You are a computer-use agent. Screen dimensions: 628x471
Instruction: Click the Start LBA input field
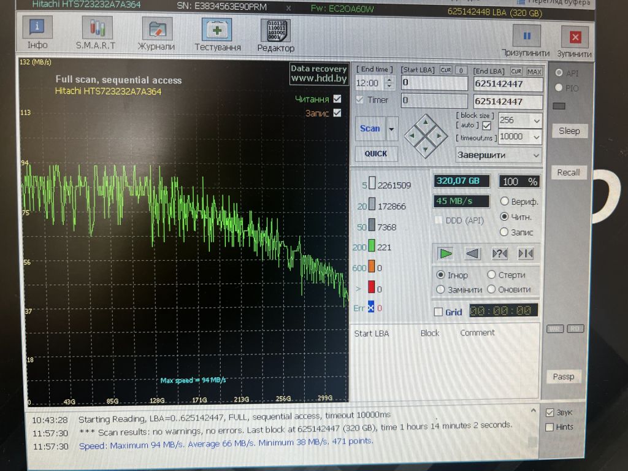click(x=434, y=83)
